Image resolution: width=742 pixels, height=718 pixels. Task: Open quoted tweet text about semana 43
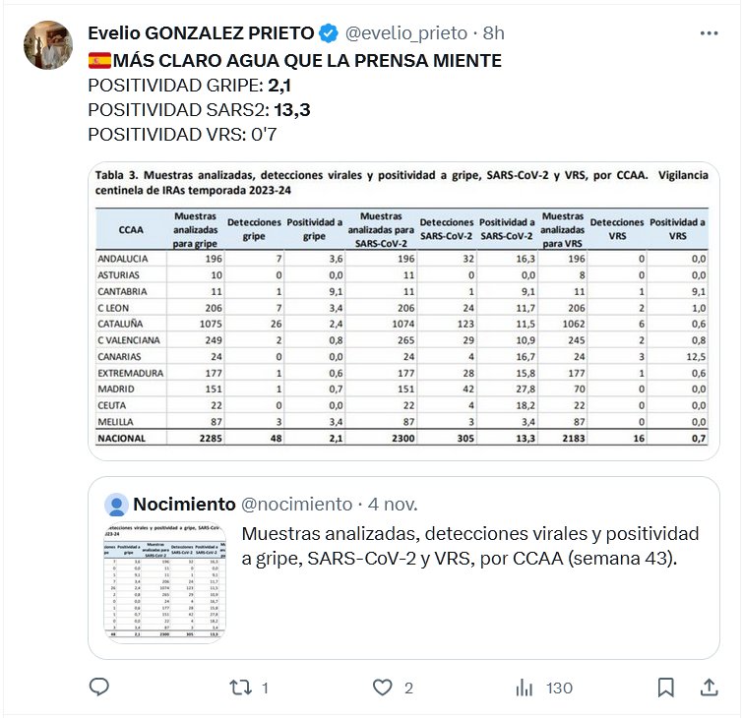tap(470, 546)
